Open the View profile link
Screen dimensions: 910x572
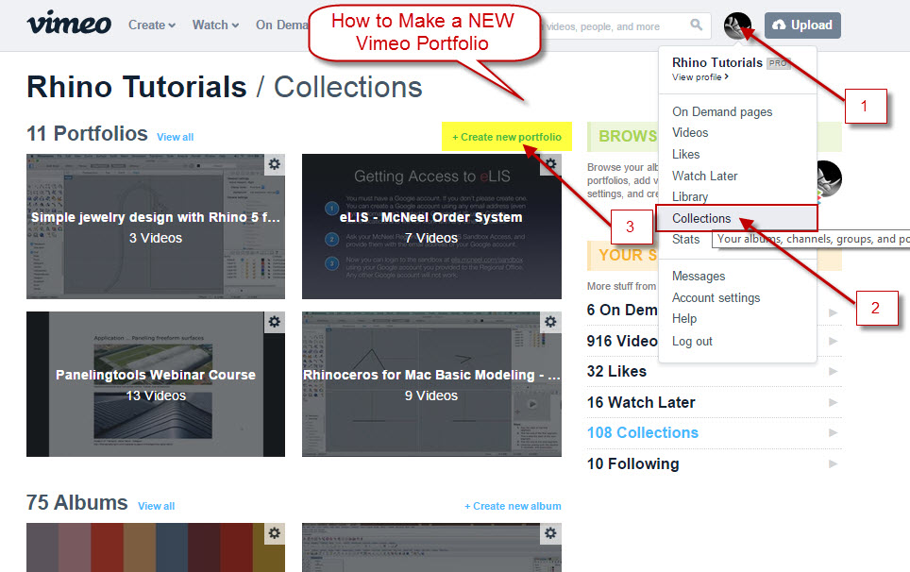699,77
